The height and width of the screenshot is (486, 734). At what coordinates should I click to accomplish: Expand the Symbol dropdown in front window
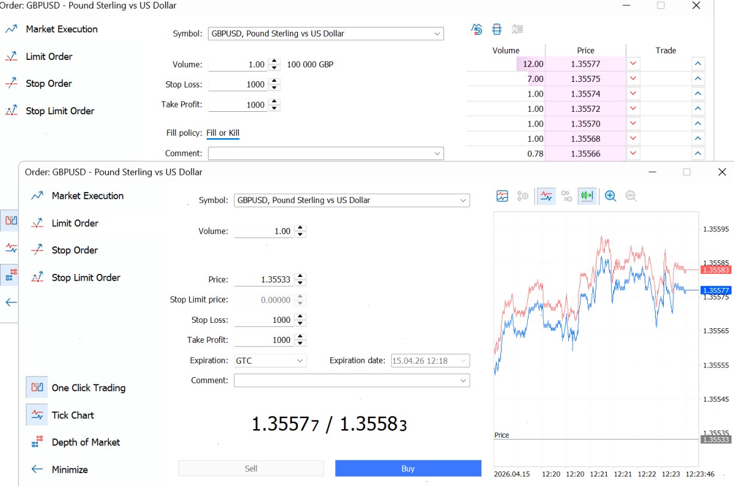[352, 200]
